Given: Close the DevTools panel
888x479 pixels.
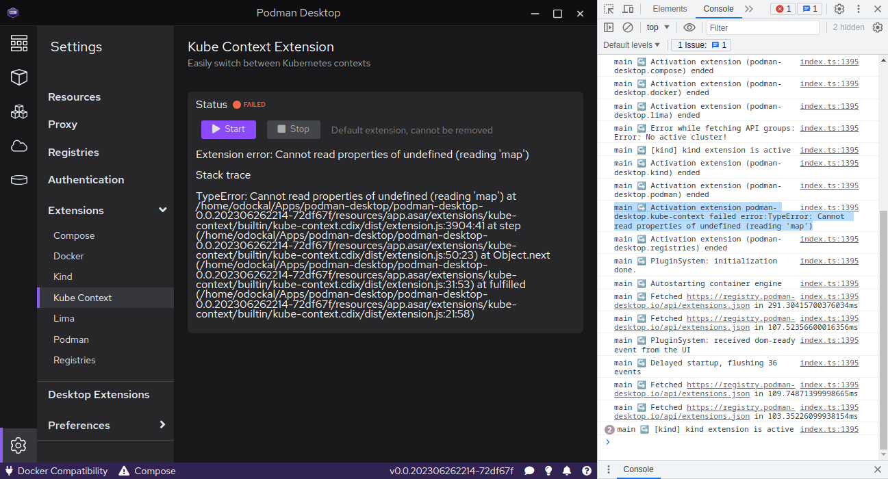Looking at the screenshot, I should tap(878, 9).
